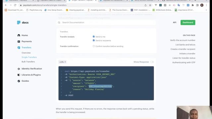This screenshot has width=212, height=119.
Task: Open the API link in header
Action: tap(175, 22)
